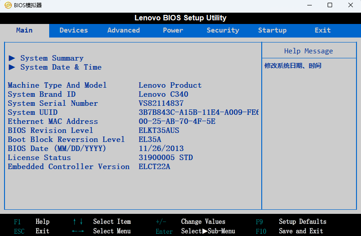Select BIOS date 11/26/2013
The image size is (361, 236).
click(x=161, y=148)
